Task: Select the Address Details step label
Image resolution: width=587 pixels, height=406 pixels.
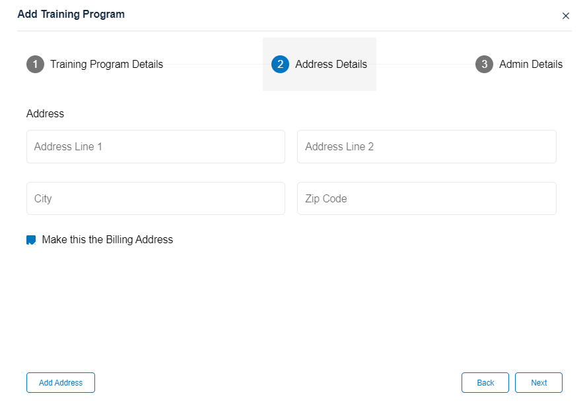Action: pos(331,65)
